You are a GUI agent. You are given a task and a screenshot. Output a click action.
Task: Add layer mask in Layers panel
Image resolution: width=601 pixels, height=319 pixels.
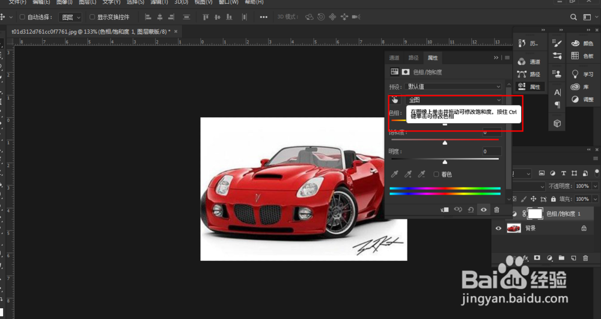tap(537, 258)
